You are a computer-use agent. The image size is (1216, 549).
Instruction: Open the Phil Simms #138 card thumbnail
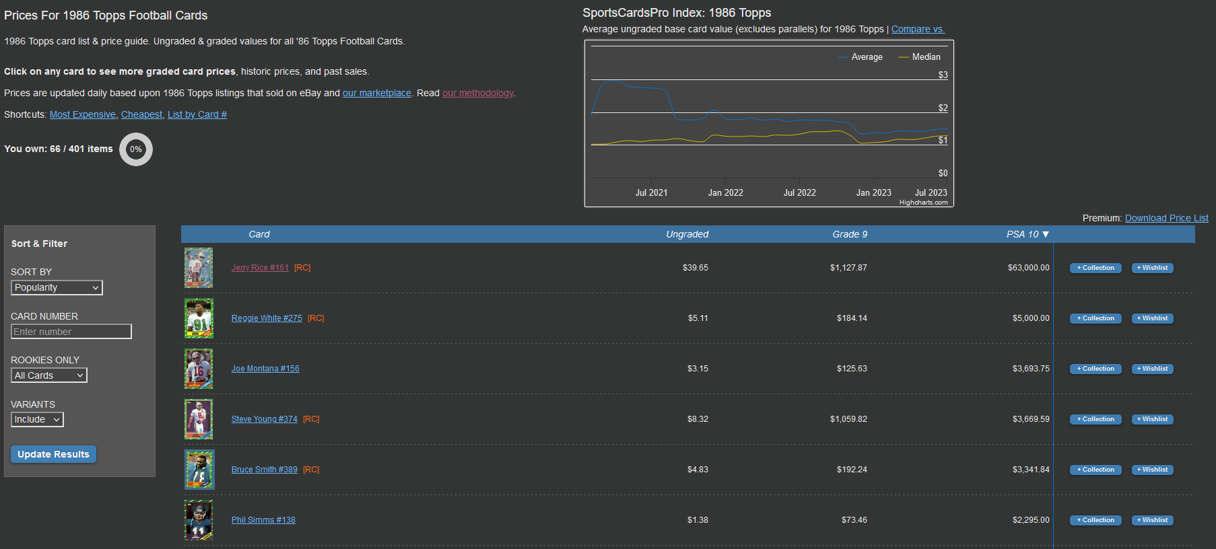[x=199, y=520]
